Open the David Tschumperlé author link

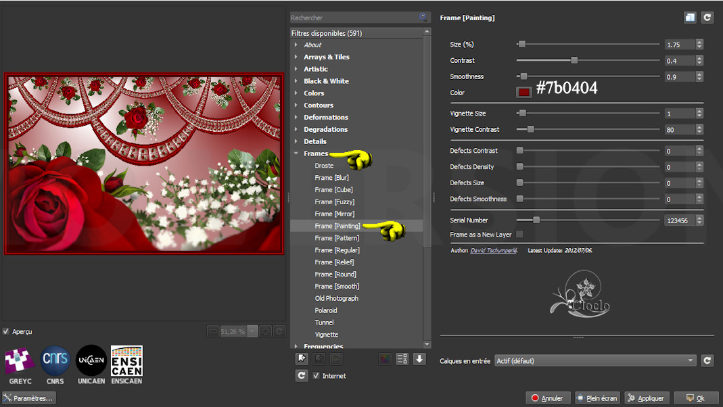494,251
